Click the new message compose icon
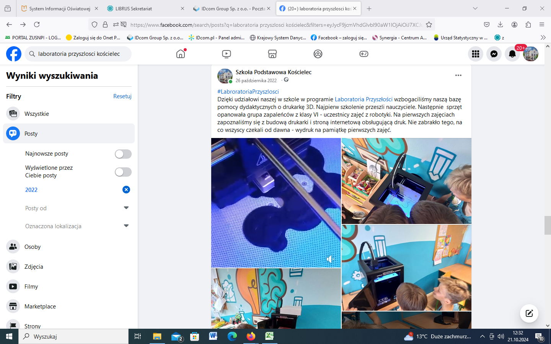The image size is (551, 344). [529, 313]
